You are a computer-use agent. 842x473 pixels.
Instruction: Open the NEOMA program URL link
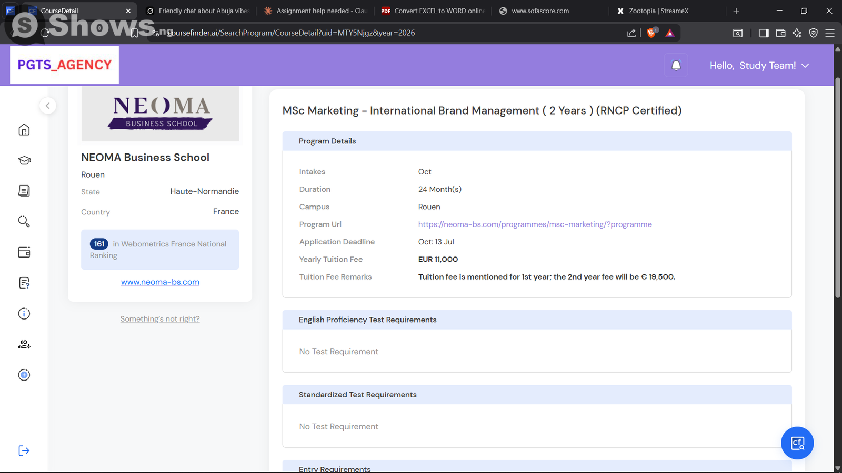(x=535, y=224)
